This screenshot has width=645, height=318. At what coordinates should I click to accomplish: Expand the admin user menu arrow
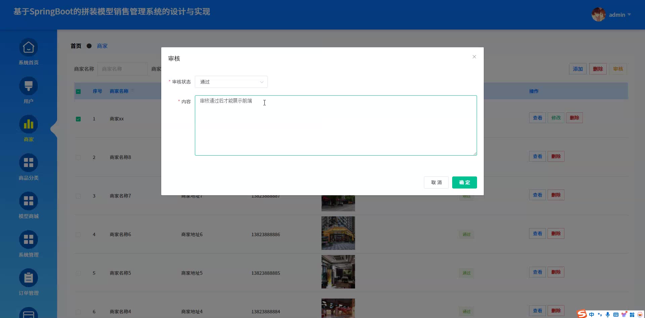[629, 14]
